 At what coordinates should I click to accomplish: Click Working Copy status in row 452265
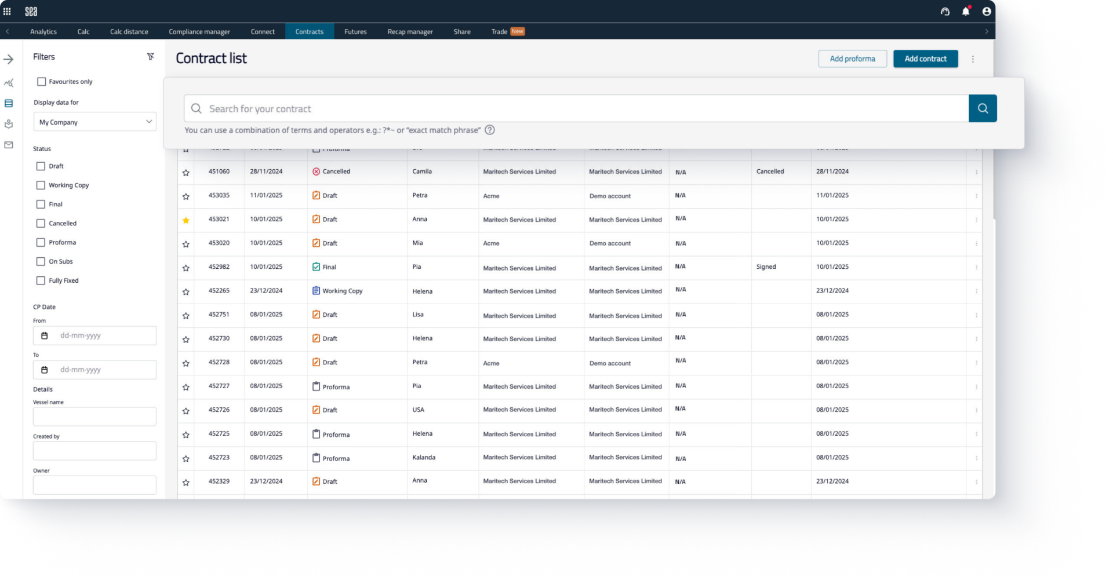(337, 291)
